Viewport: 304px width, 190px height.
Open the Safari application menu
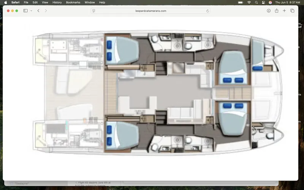pyautogui.click(x=16, y=2)
